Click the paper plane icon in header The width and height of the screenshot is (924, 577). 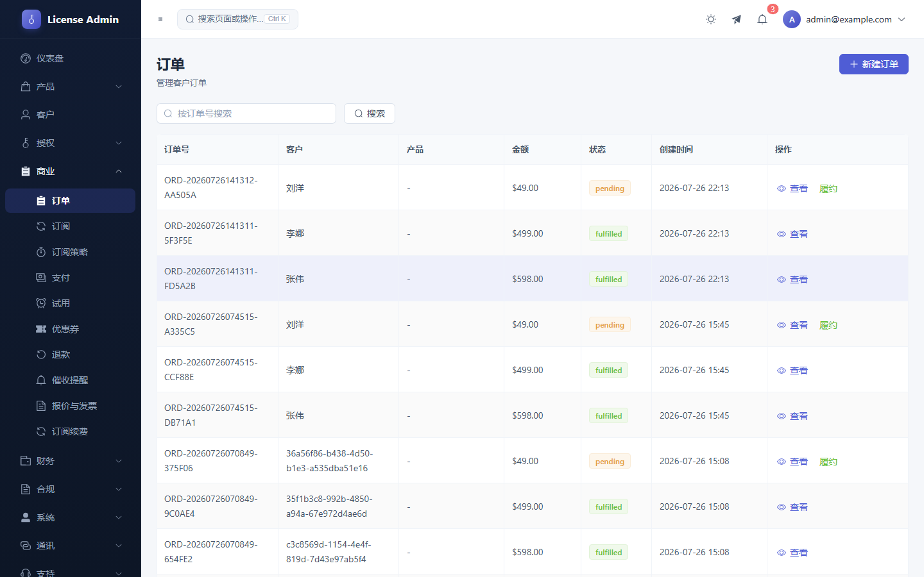737,19
